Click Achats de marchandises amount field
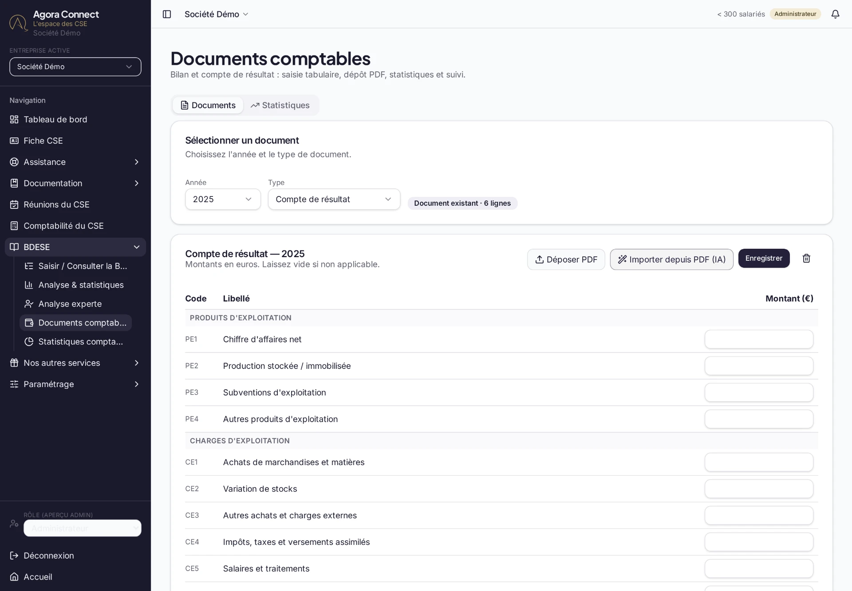The height and width of the screenshot is (591, 852). (759, 462)
